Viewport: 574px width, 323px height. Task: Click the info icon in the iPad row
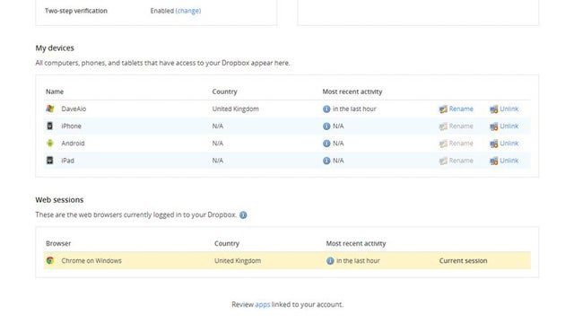(x=326, y=161)
